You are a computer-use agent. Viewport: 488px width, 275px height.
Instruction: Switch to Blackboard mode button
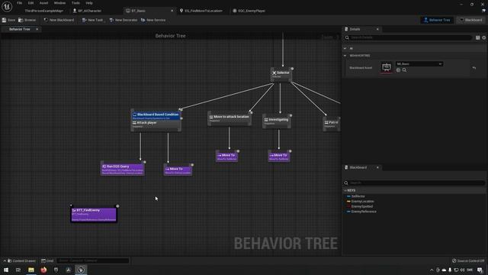(x=471, y=20)
